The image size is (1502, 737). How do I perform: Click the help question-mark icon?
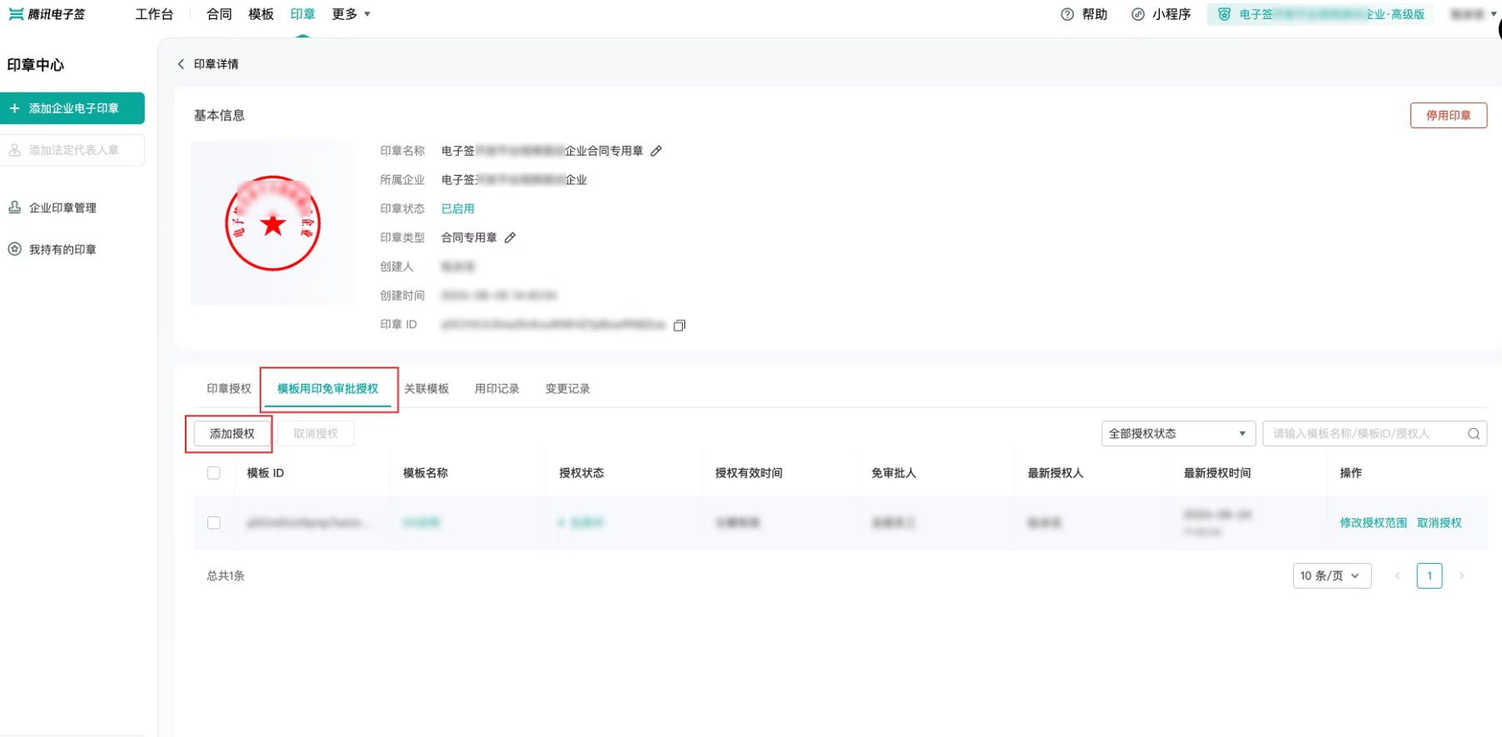tap(1067, 14)
